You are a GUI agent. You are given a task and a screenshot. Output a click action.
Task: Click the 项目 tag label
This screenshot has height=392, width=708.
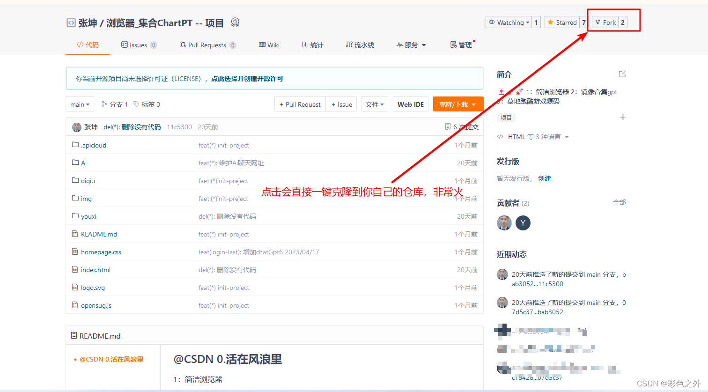(506, 118)
